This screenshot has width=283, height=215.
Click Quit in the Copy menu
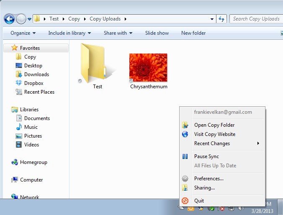click(199, 201)
